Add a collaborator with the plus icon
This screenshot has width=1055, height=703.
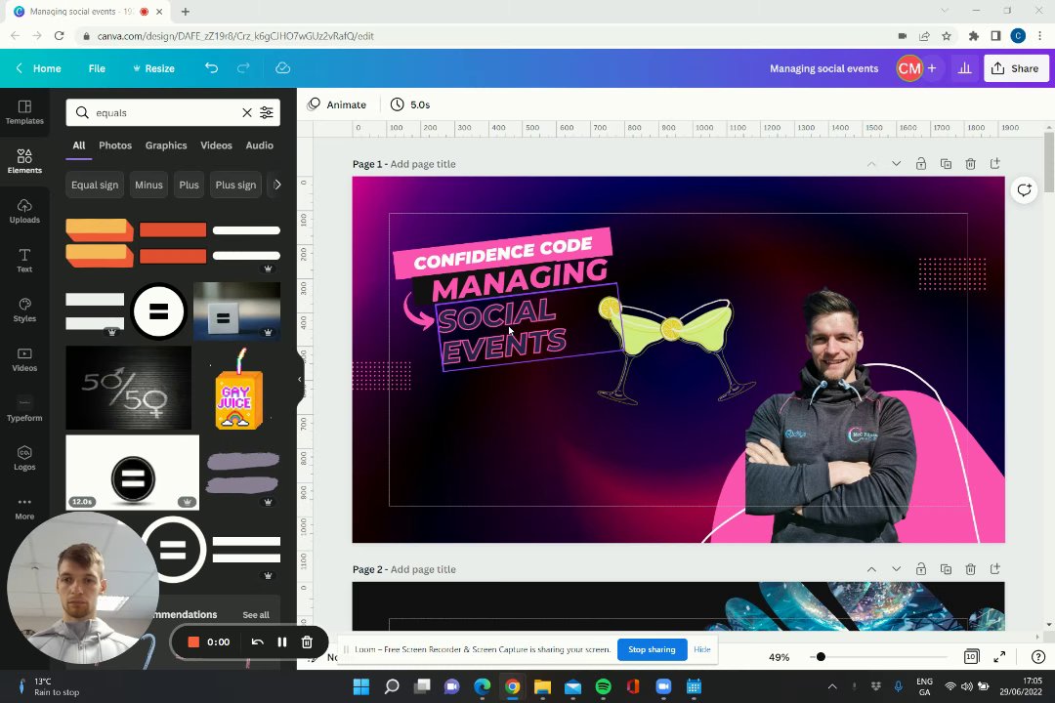[932, 68]
